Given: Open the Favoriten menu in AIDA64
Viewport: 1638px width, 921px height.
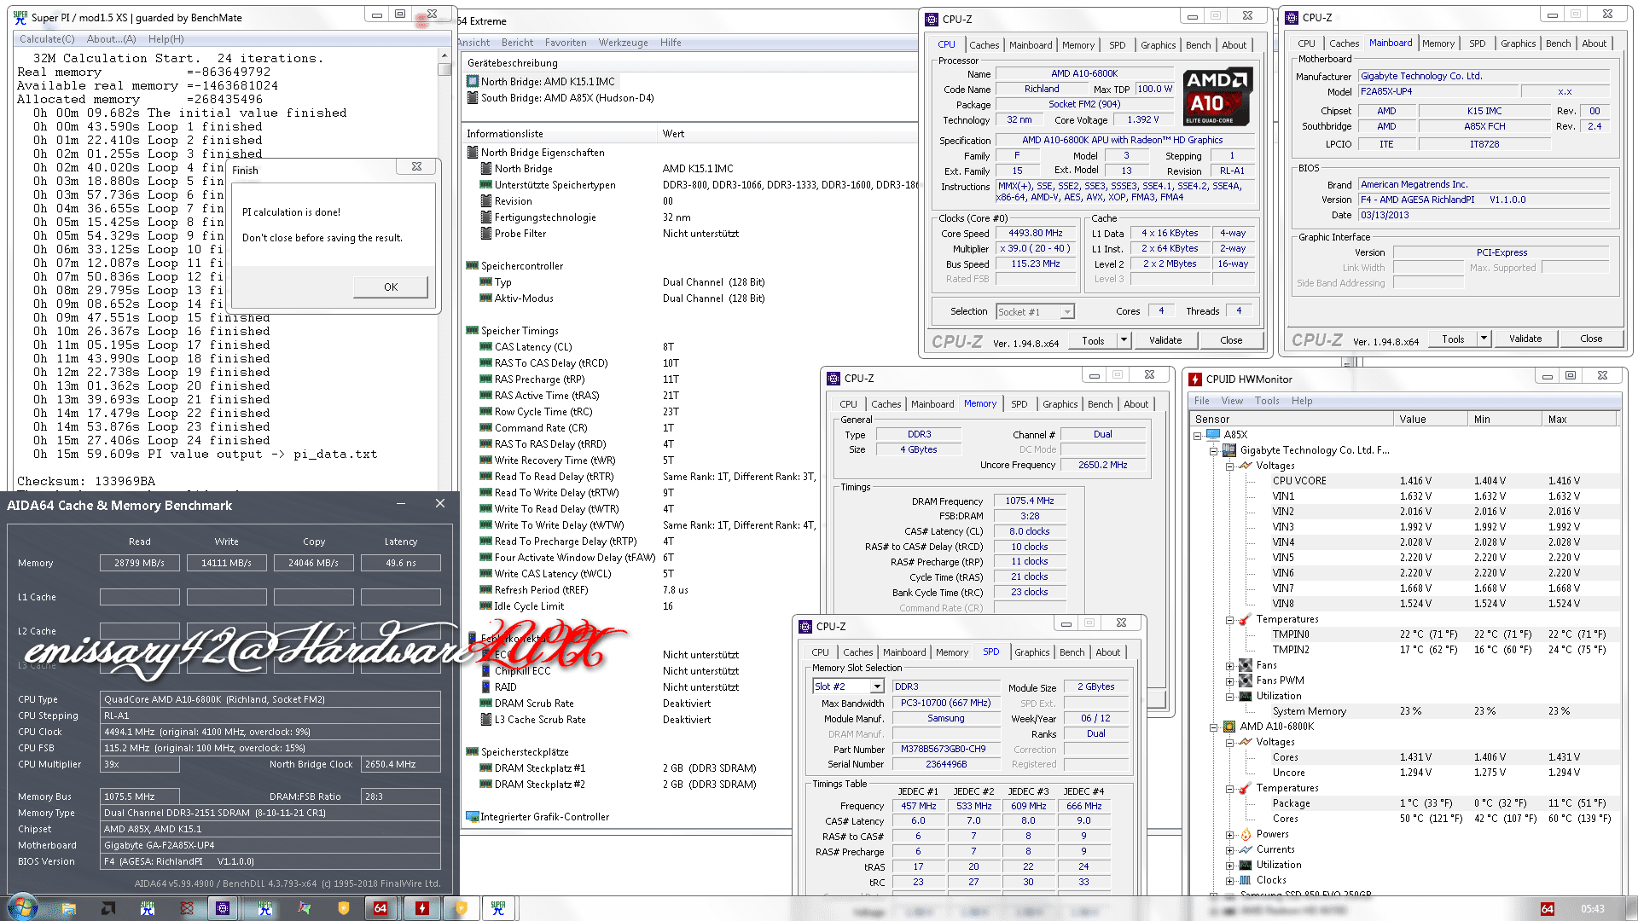Looking at the screenshot, I should 566,43.
